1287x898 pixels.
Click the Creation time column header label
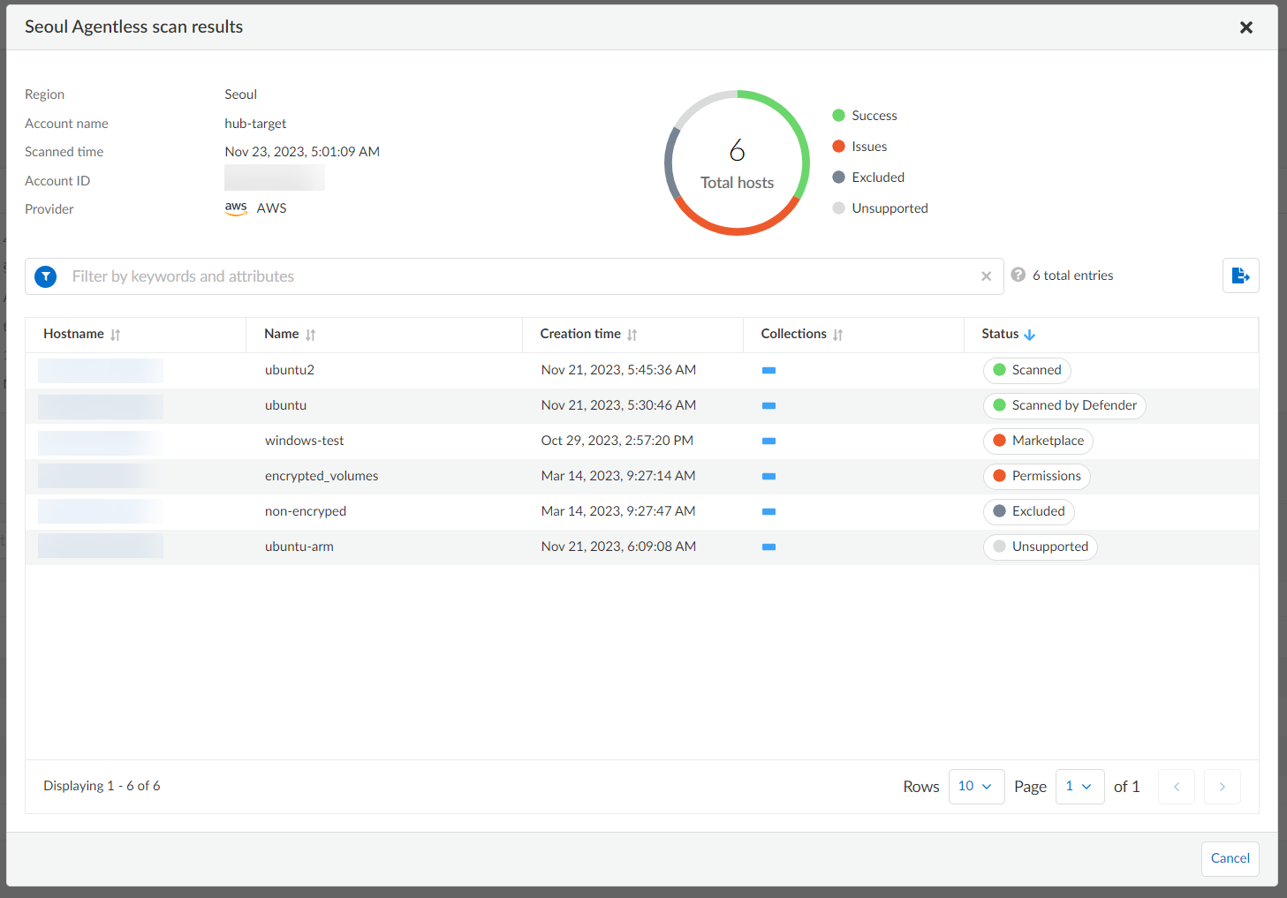(x=580, y=334)
